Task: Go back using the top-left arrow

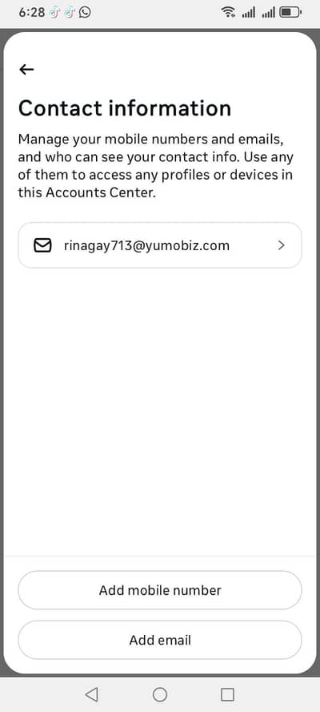Action: click(26, 69)
